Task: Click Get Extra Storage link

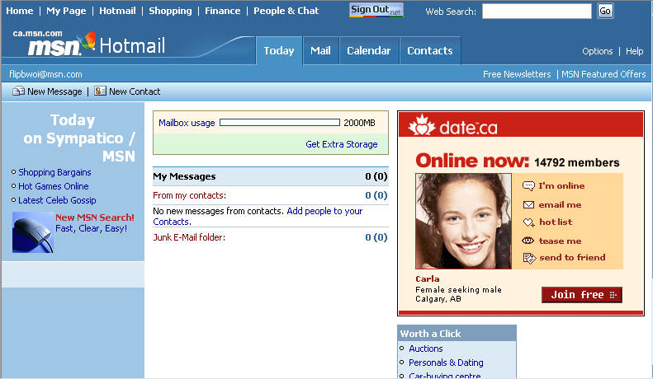Action: 342,144
